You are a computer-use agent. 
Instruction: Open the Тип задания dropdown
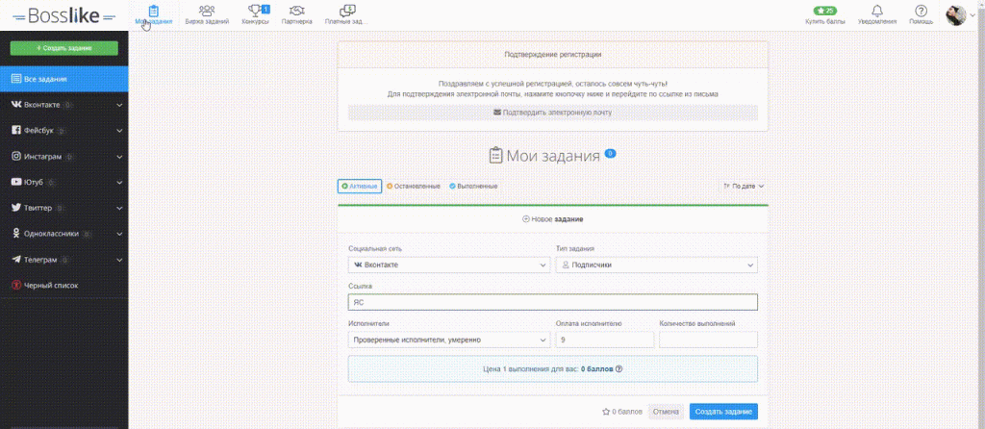click(x=656, y=265)
